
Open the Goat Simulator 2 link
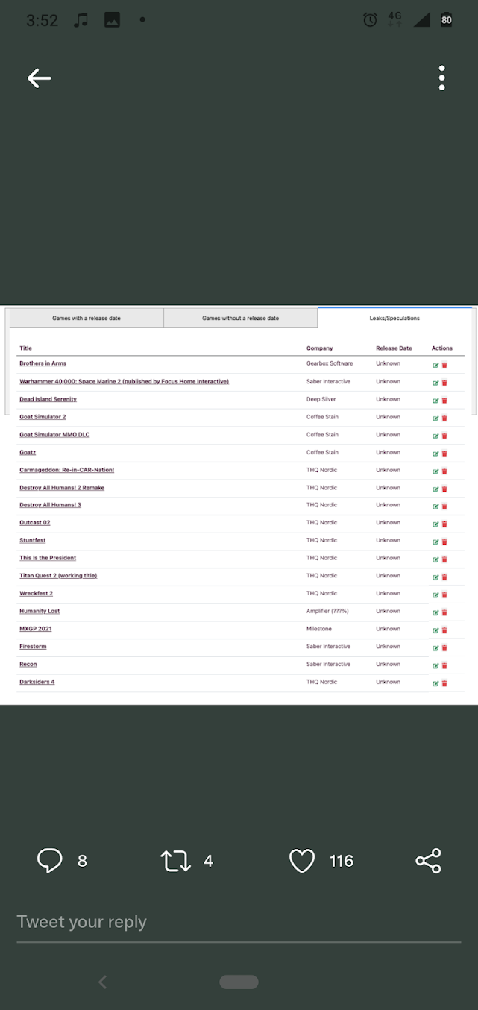tap(43, 417)
